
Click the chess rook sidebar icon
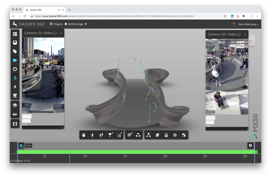[15, 95]
